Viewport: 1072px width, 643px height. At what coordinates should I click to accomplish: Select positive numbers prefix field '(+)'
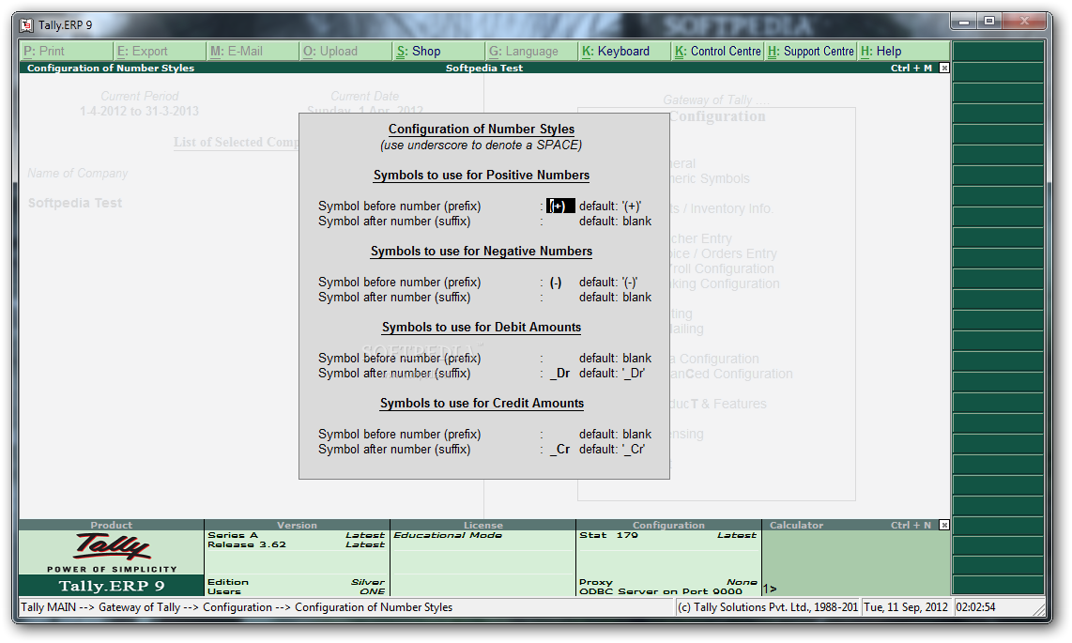click(559, 206)
